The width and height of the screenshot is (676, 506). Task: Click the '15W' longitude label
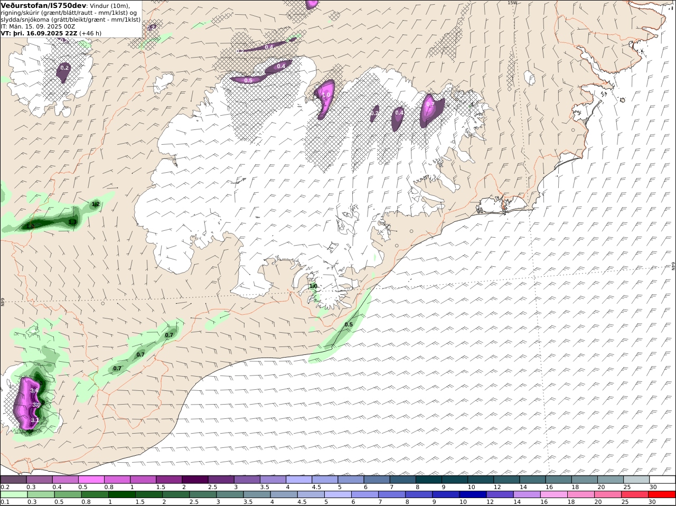[x=512, y=3]
